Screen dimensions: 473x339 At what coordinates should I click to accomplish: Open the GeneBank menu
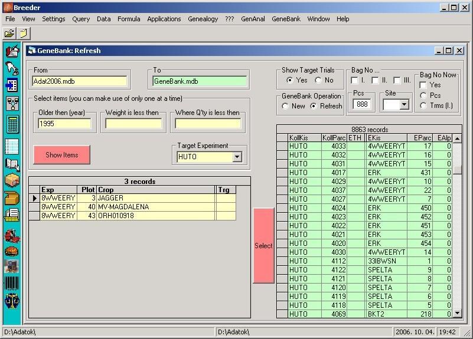point(286,19)
